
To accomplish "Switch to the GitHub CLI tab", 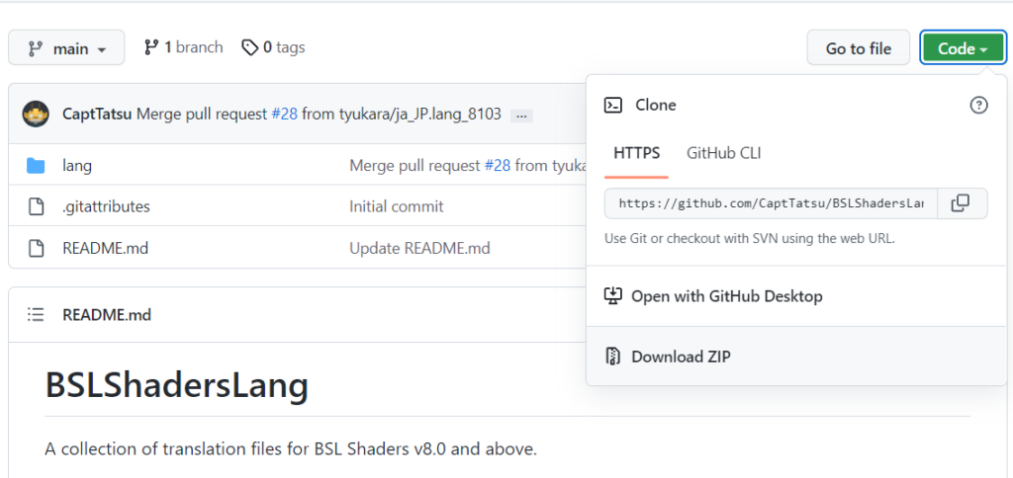I will click(x=723, y=153).
